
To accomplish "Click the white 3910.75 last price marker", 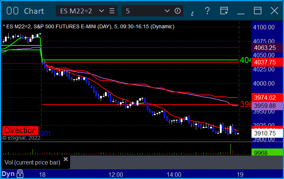I will 267,133.
